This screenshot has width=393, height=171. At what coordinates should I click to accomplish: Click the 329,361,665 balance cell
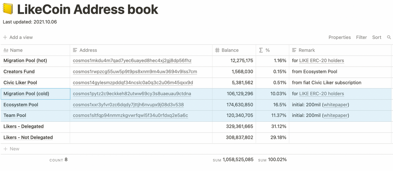pos(234,126)
